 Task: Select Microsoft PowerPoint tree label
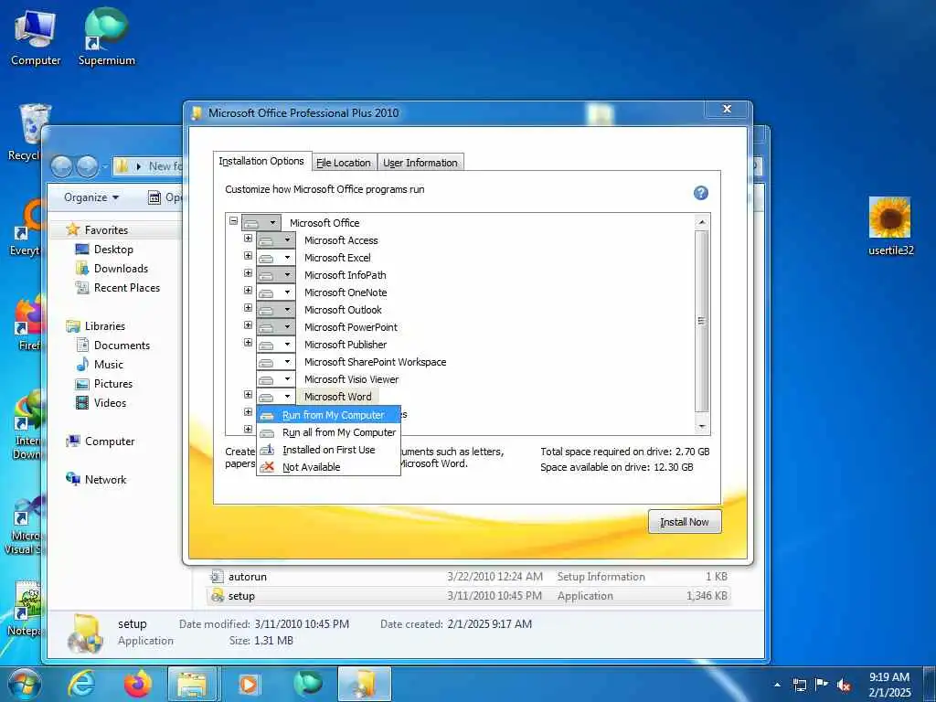pyautogui.click(x=351, y=327)
